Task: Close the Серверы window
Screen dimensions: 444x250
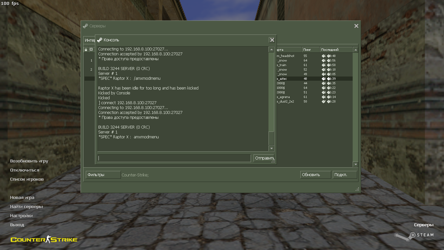Action: coord(356,26)
